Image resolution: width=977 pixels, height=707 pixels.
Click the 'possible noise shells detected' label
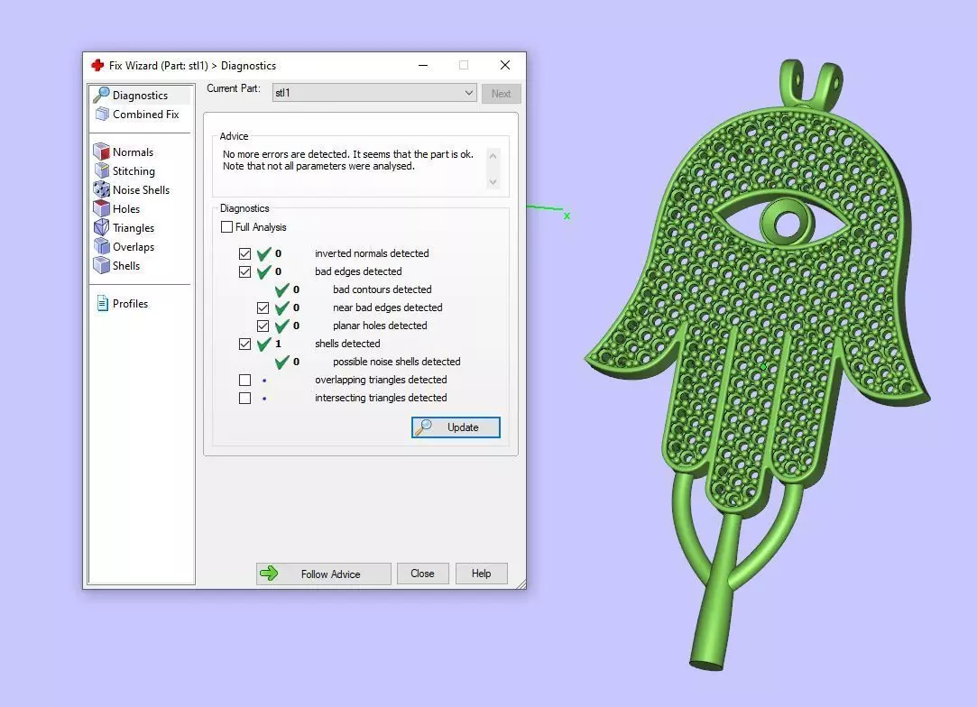[x=396, y=362]
